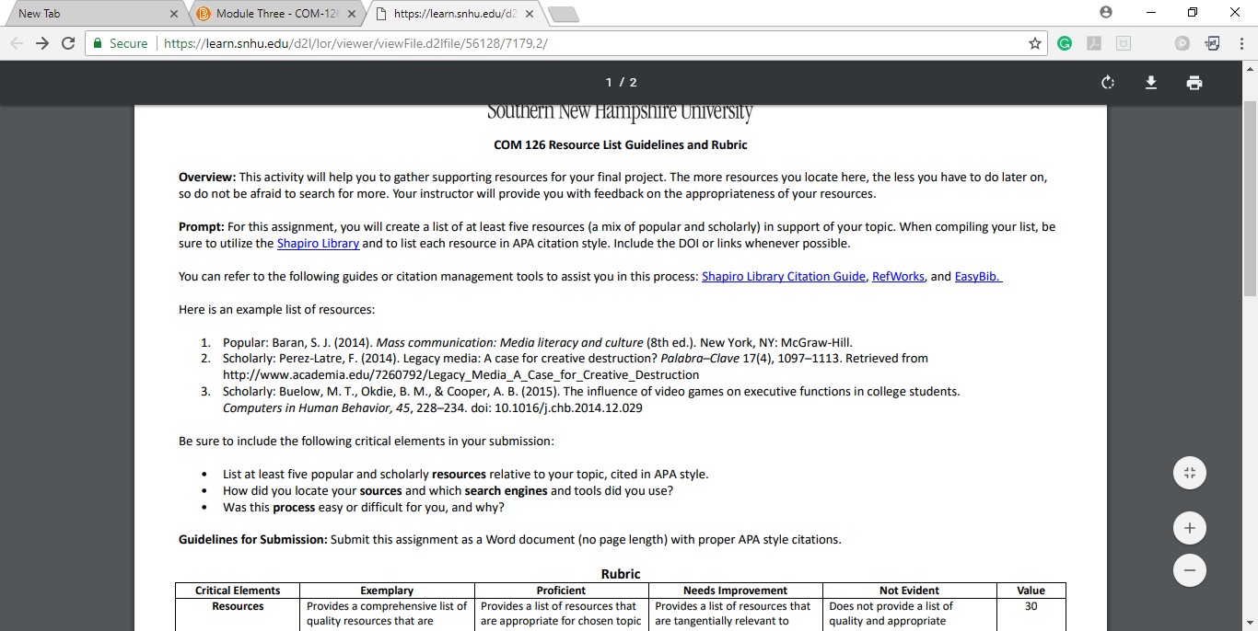The height and width of the screenshot is (631, 1258).
Task: Click the 'Resources' rubric row label
Action: [x=238, y=606]
